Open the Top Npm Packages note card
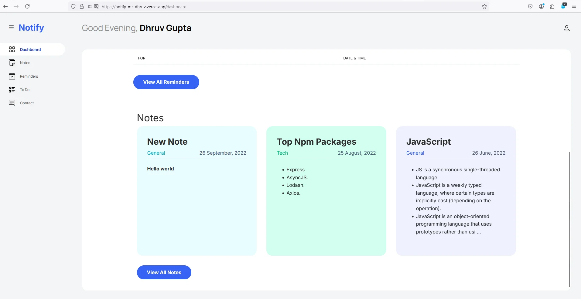This screenshot has height=299, width=581. [x=326, y=191]
